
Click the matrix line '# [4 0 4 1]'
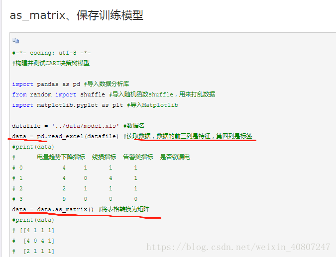[x=33, y=241]
